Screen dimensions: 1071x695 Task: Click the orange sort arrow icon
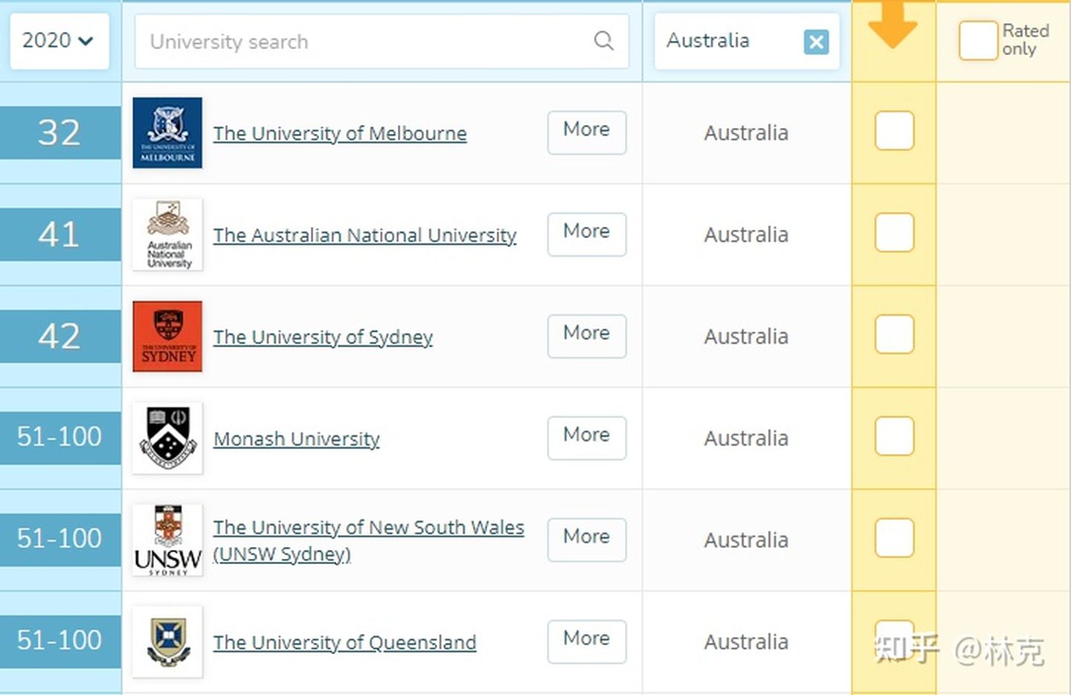(892, 25)
